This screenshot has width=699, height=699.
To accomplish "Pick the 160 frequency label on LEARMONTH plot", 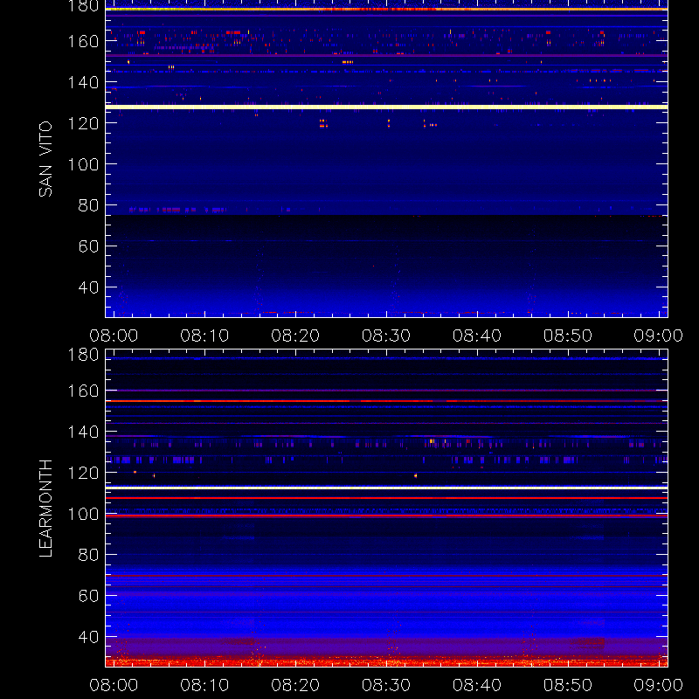I will click(83, 391).
